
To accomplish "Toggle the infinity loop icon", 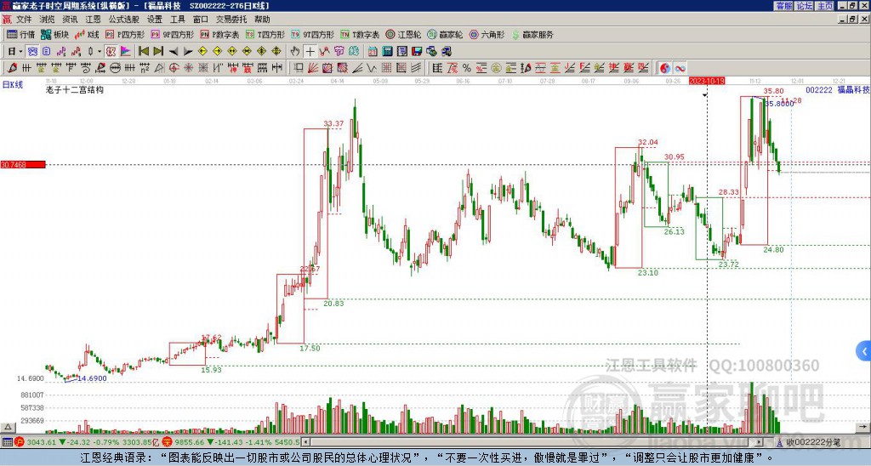I will 680,67.
